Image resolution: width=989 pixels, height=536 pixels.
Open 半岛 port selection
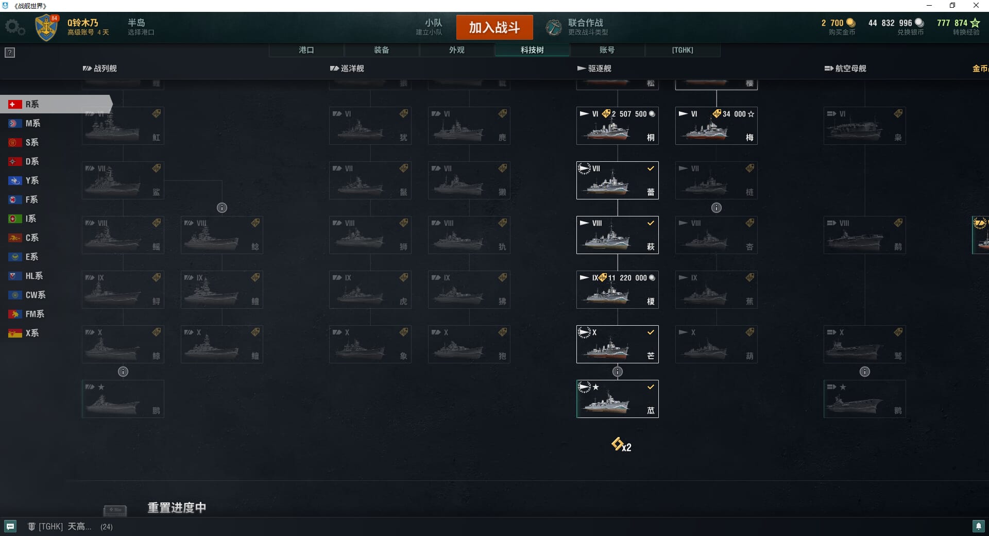(141, 27)
